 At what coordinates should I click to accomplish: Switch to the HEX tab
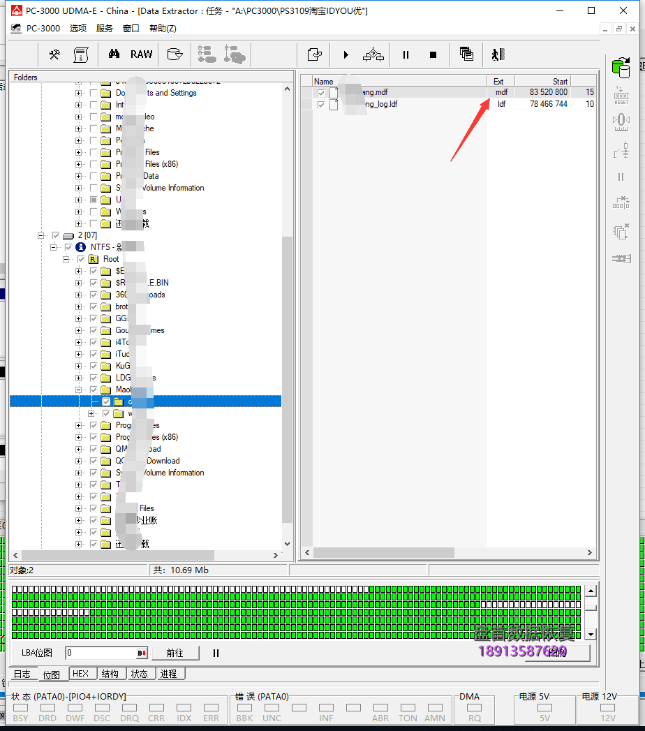click(x=81, y=674)
